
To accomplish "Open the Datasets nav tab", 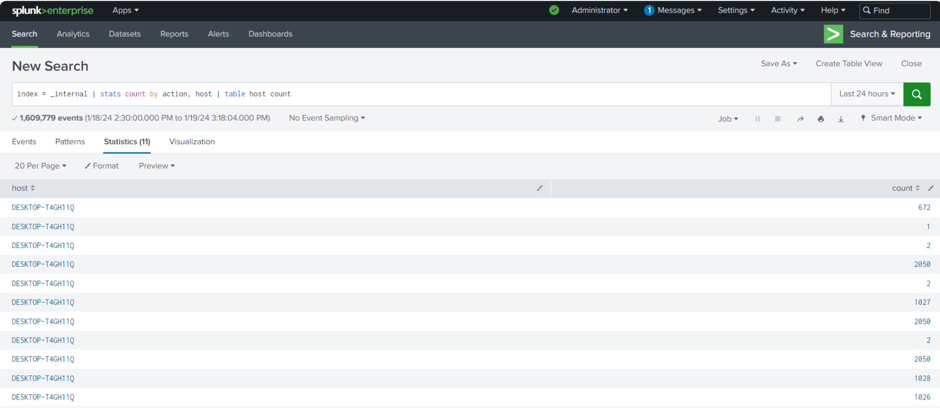I will (125, 34).
